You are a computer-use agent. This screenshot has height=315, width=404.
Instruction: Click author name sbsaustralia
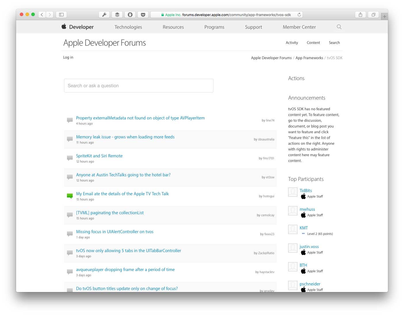pyautogui.click(x=266, y=139)
